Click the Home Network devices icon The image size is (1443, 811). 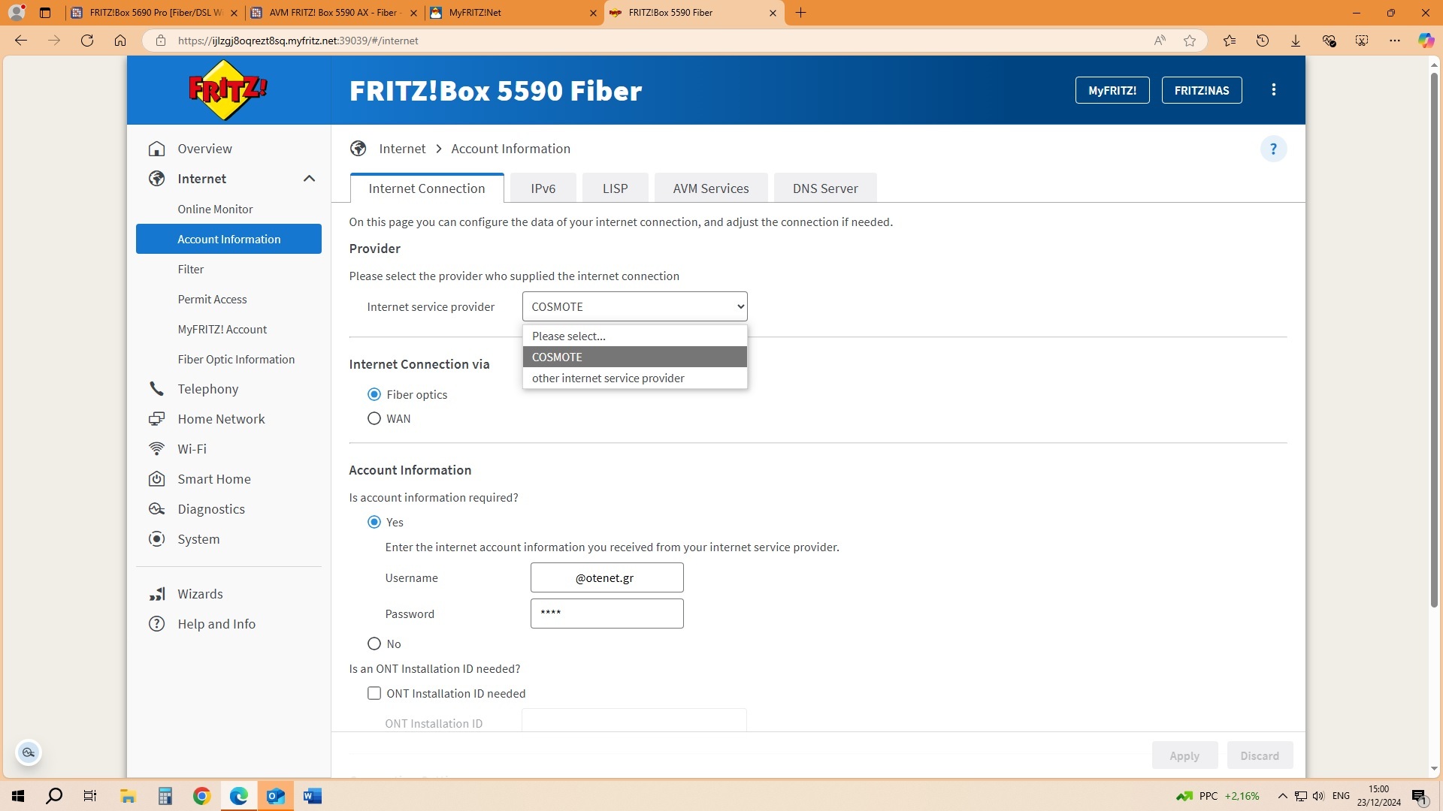pyautogui.click(x=156, y=419)
